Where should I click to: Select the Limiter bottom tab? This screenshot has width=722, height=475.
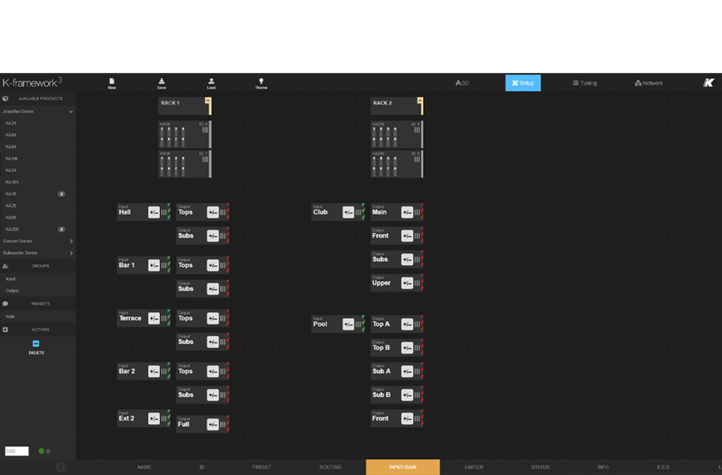[x=473, y=467]
